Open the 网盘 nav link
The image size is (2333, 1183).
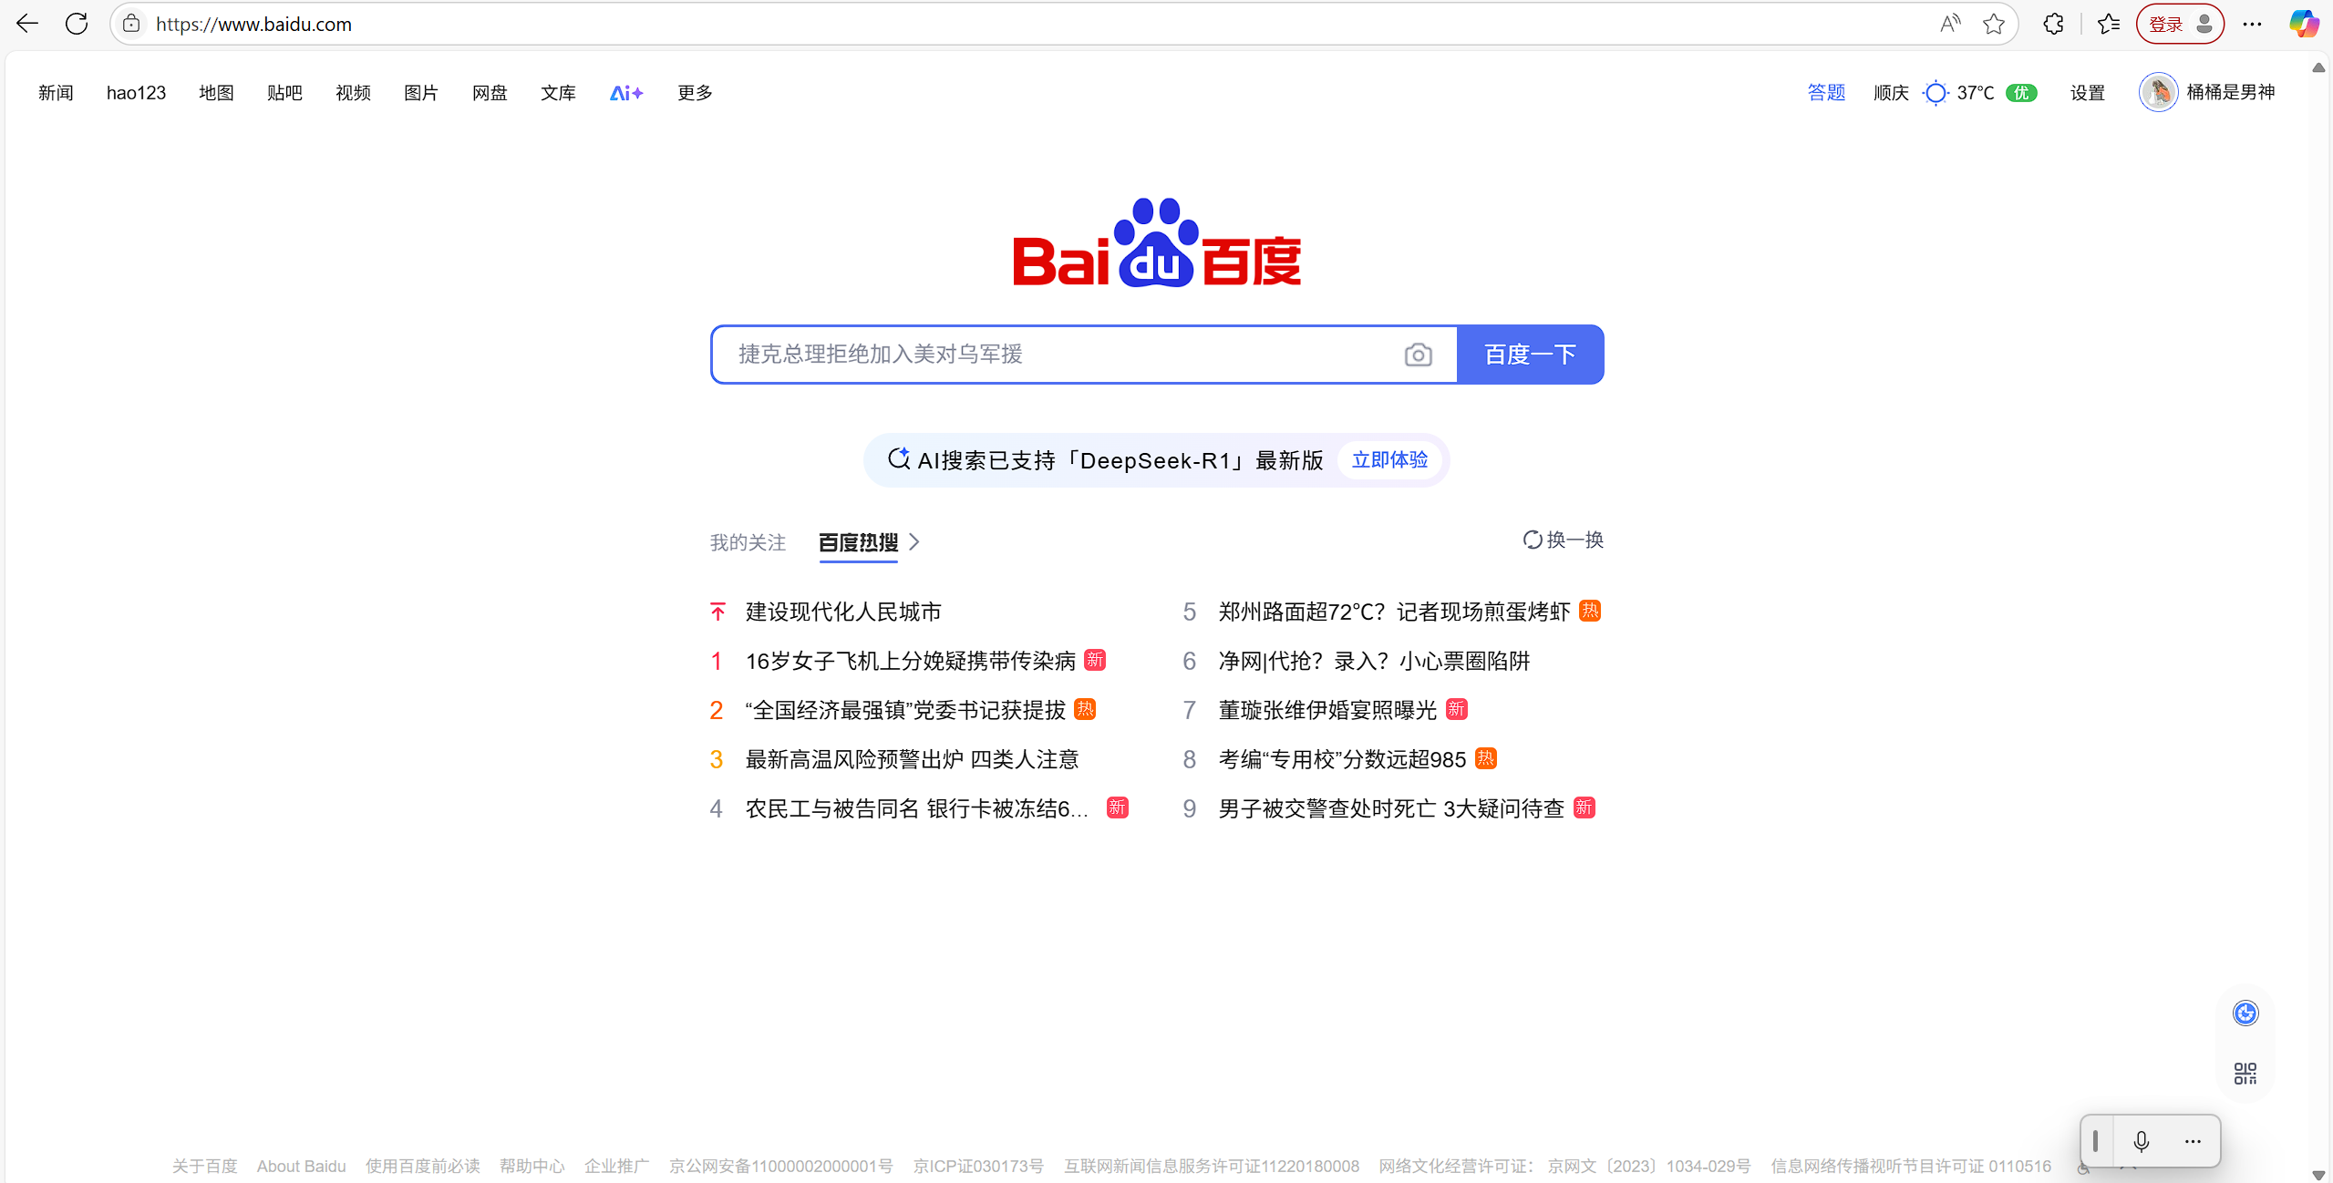point(490,93)
